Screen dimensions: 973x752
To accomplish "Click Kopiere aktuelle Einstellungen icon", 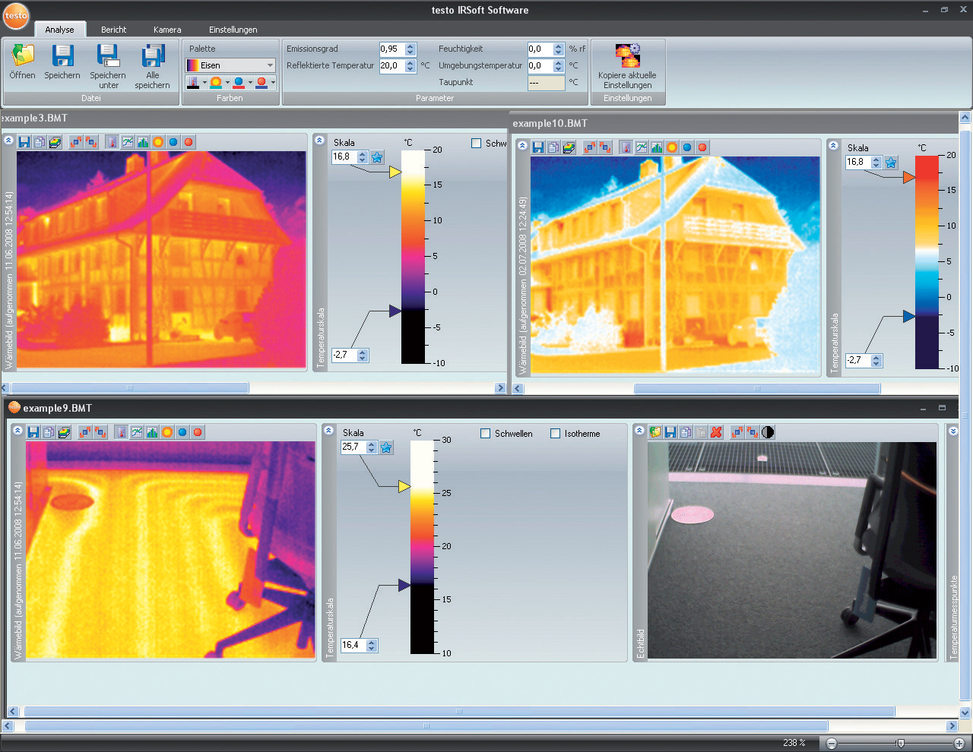I will pos(628,55).
